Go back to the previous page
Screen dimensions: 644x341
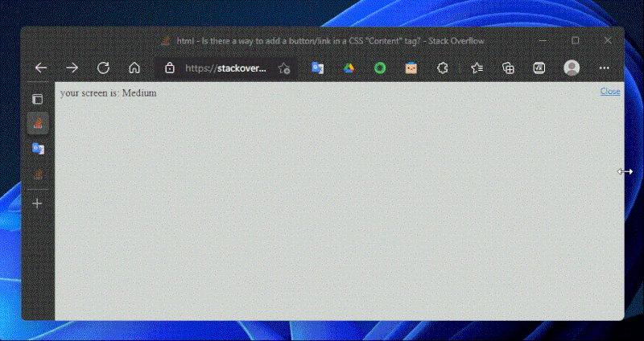pyautogui.click(x=41, y=68)
